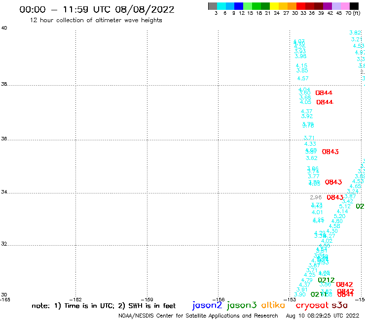Click the green '0212' time label
365x320 pixels.
point(326,280)
